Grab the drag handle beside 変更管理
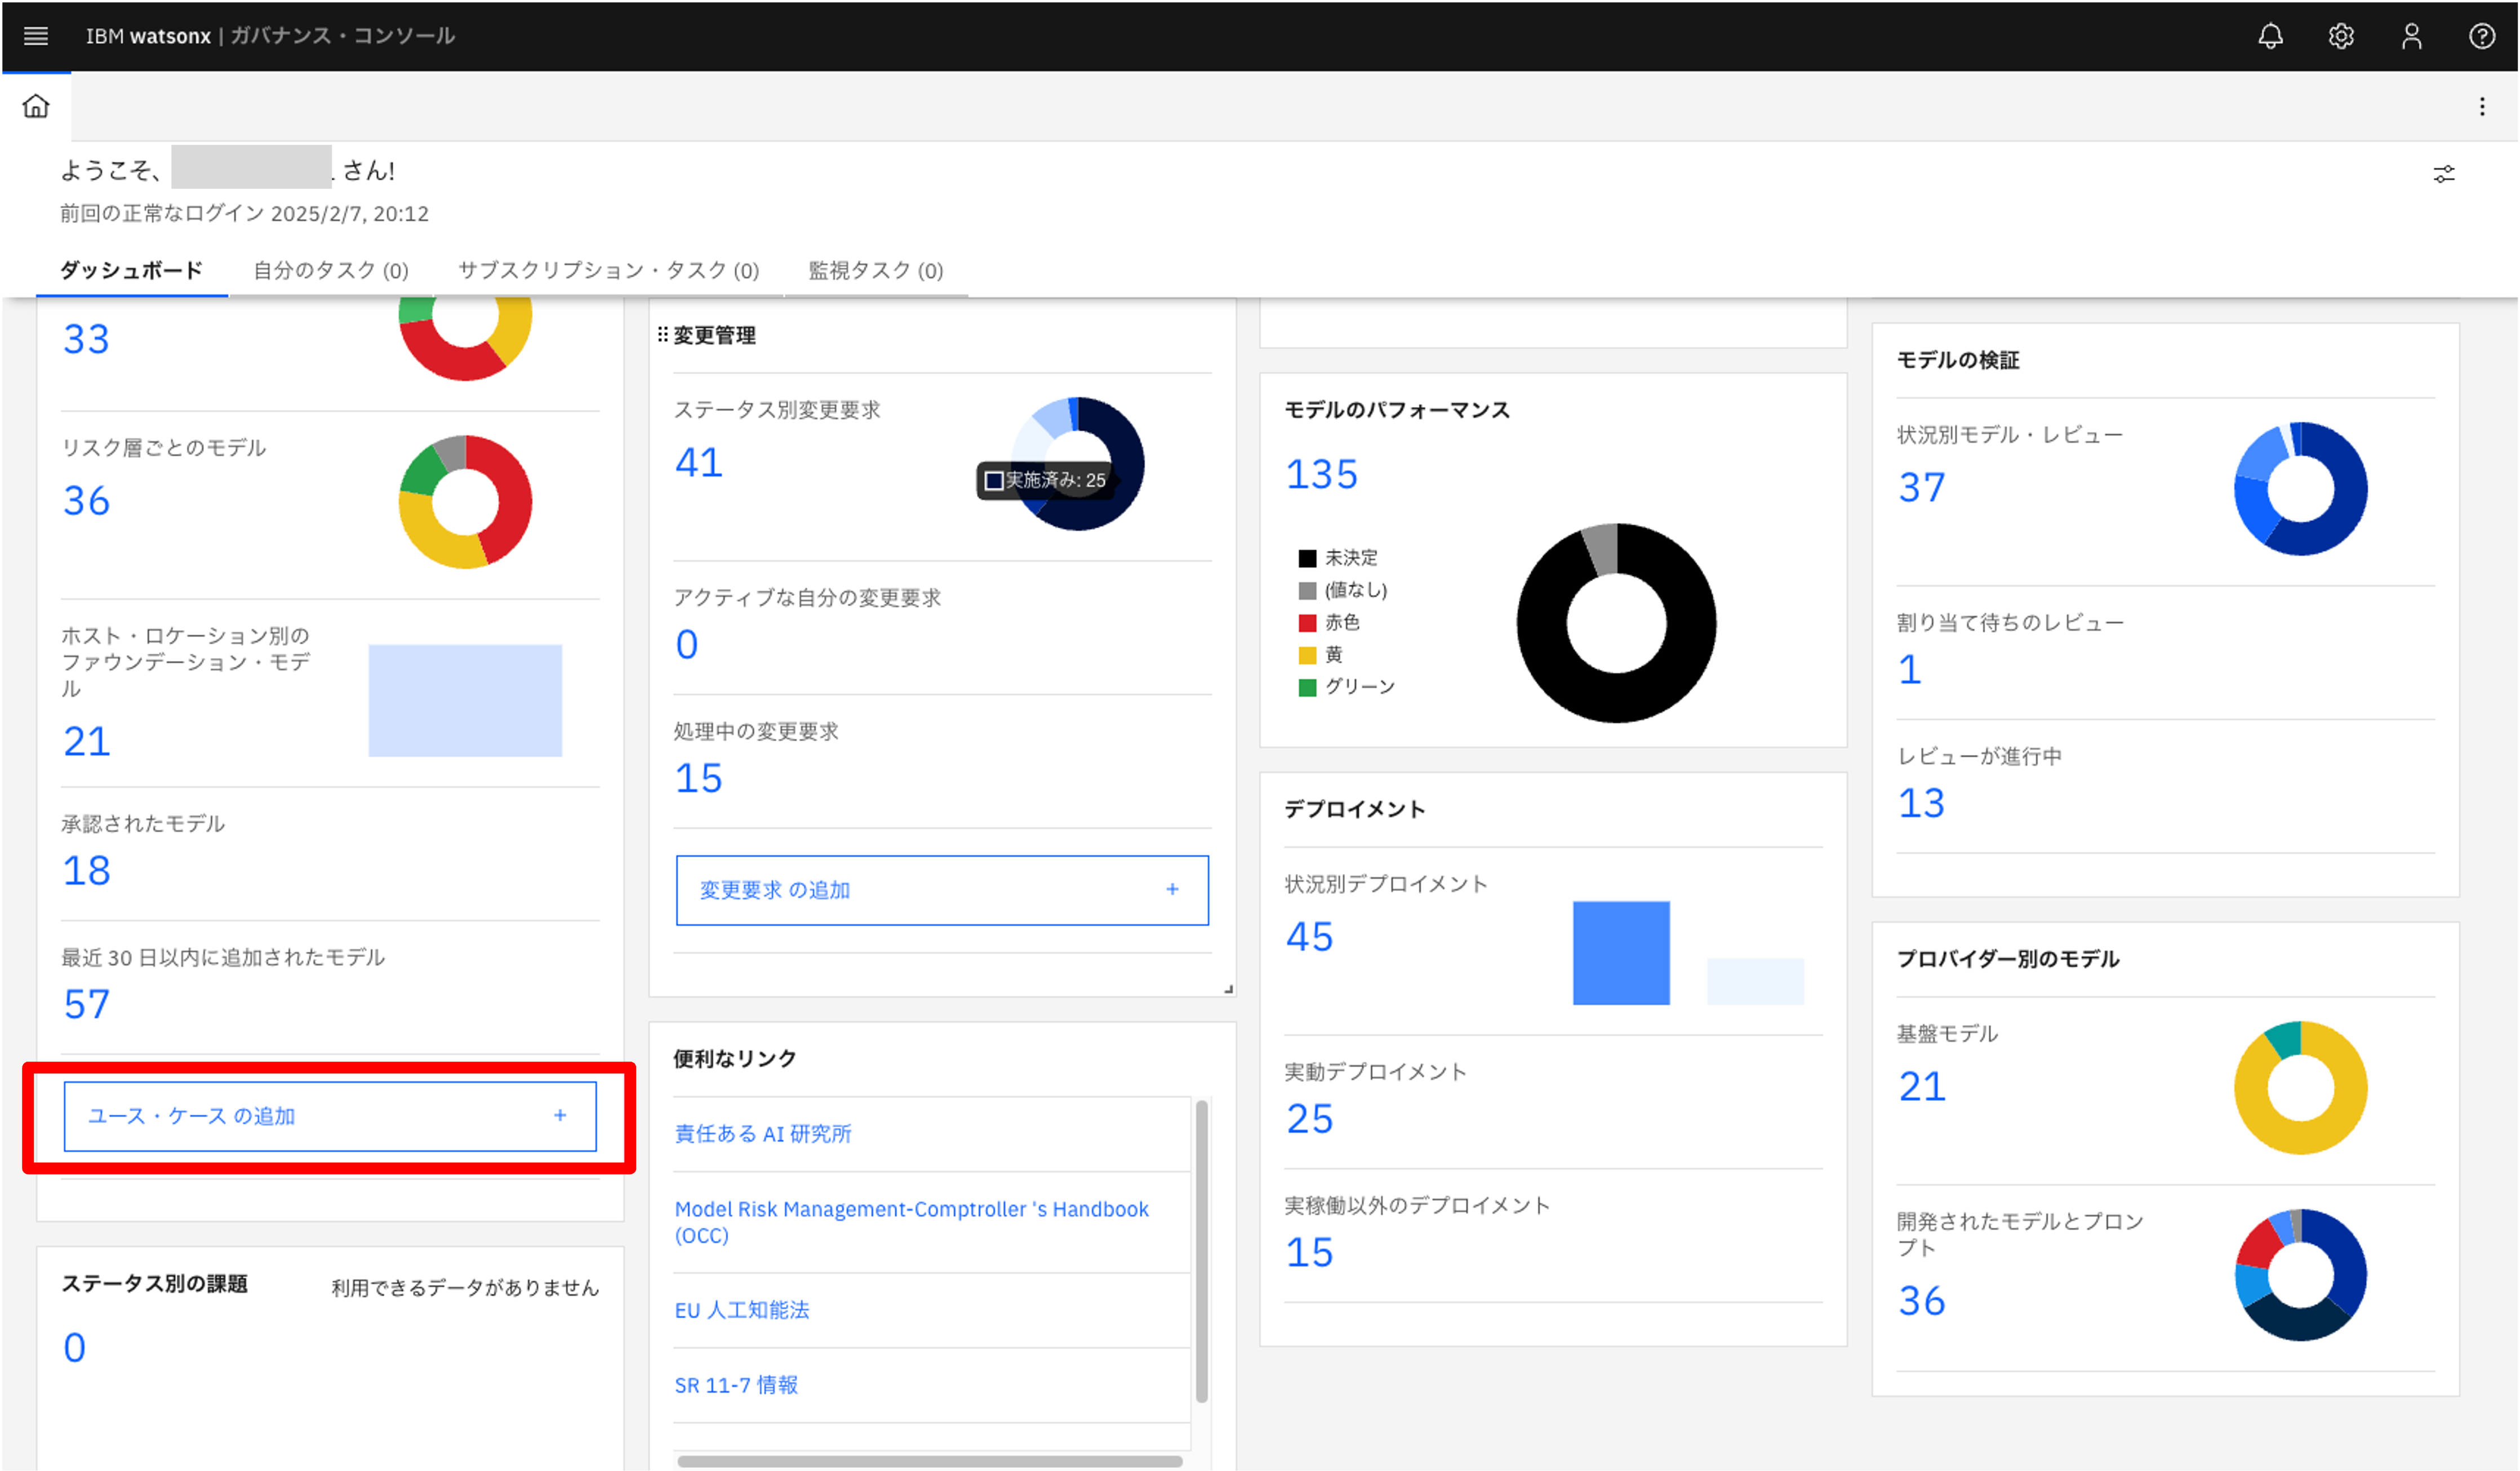The width and height of the screenshot is (2520, 1471). click(662, 335)
